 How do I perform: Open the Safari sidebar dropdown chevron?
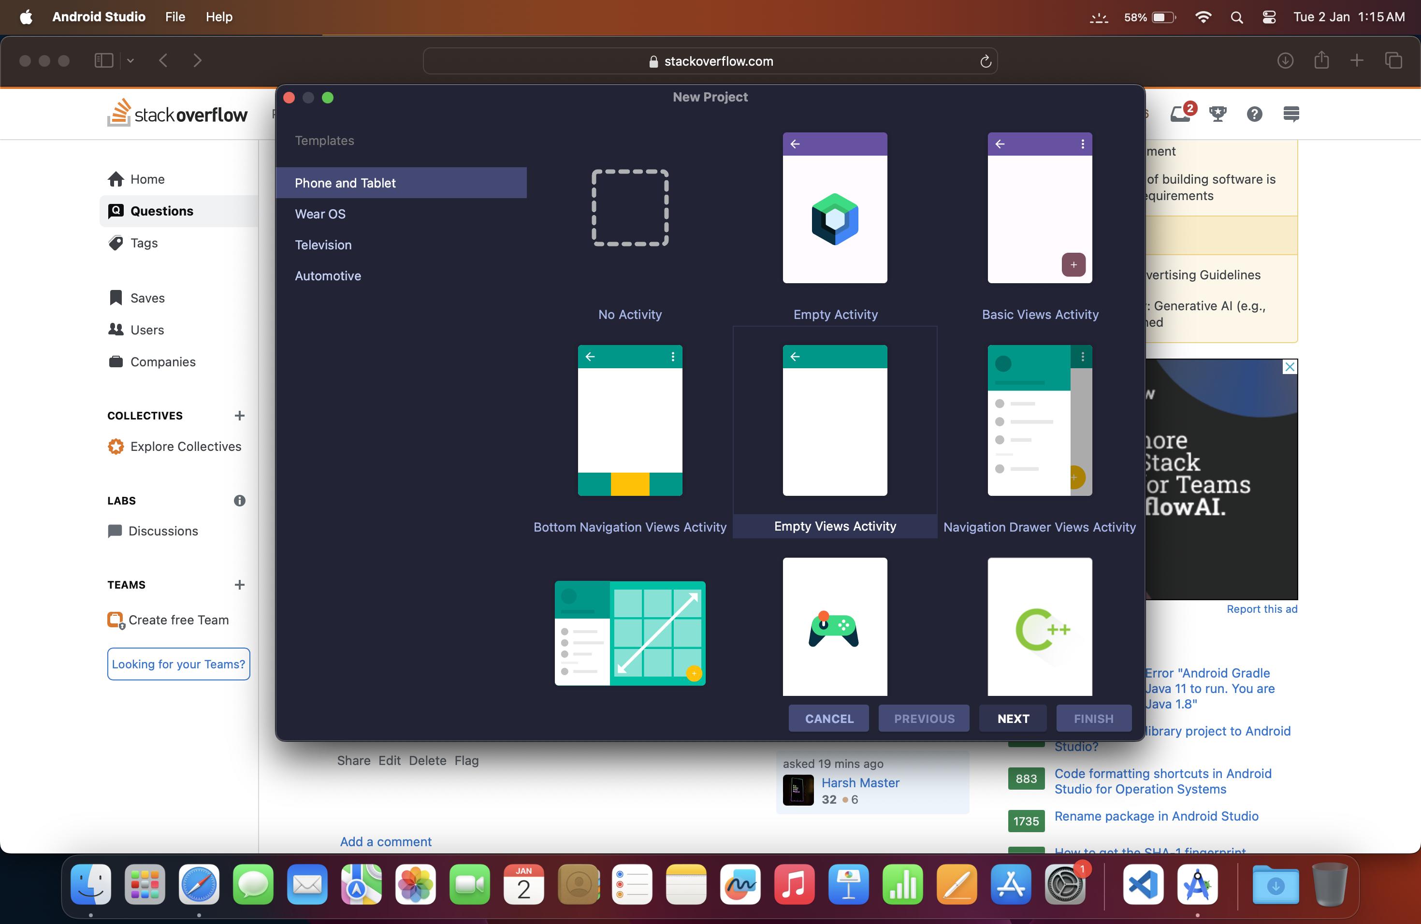(x=130, y=61)
